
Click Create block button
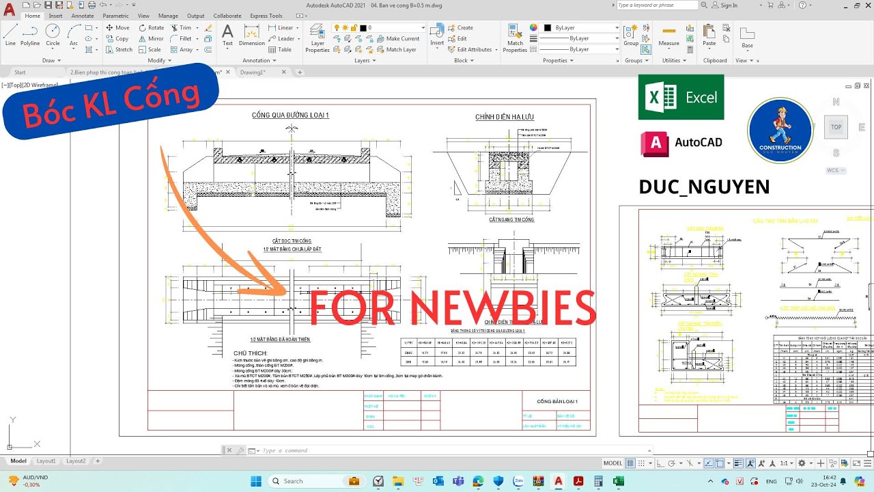(460, 28)
